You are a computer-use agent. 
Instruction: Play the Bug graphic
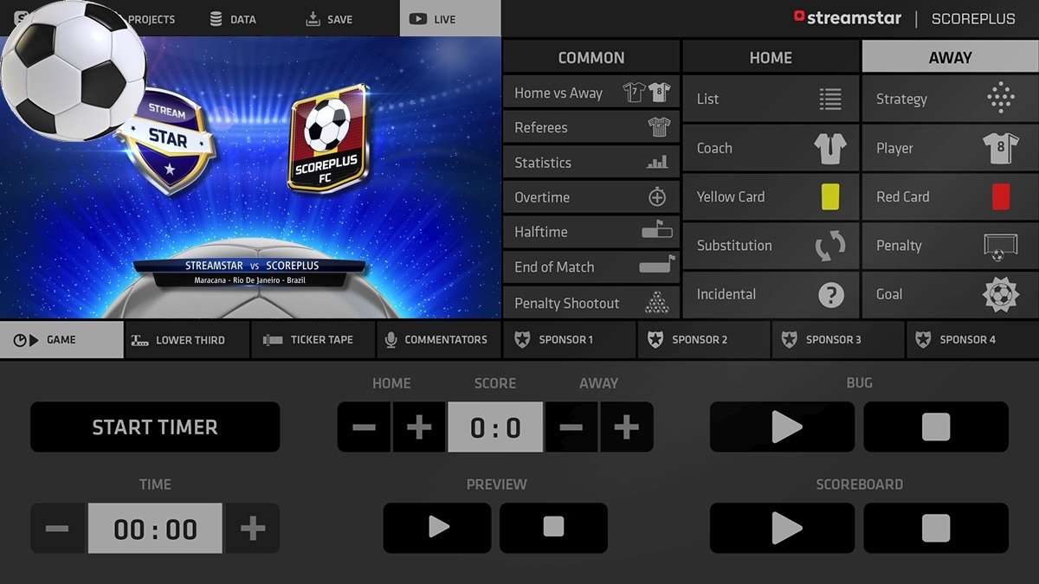(x=783, y=427)
